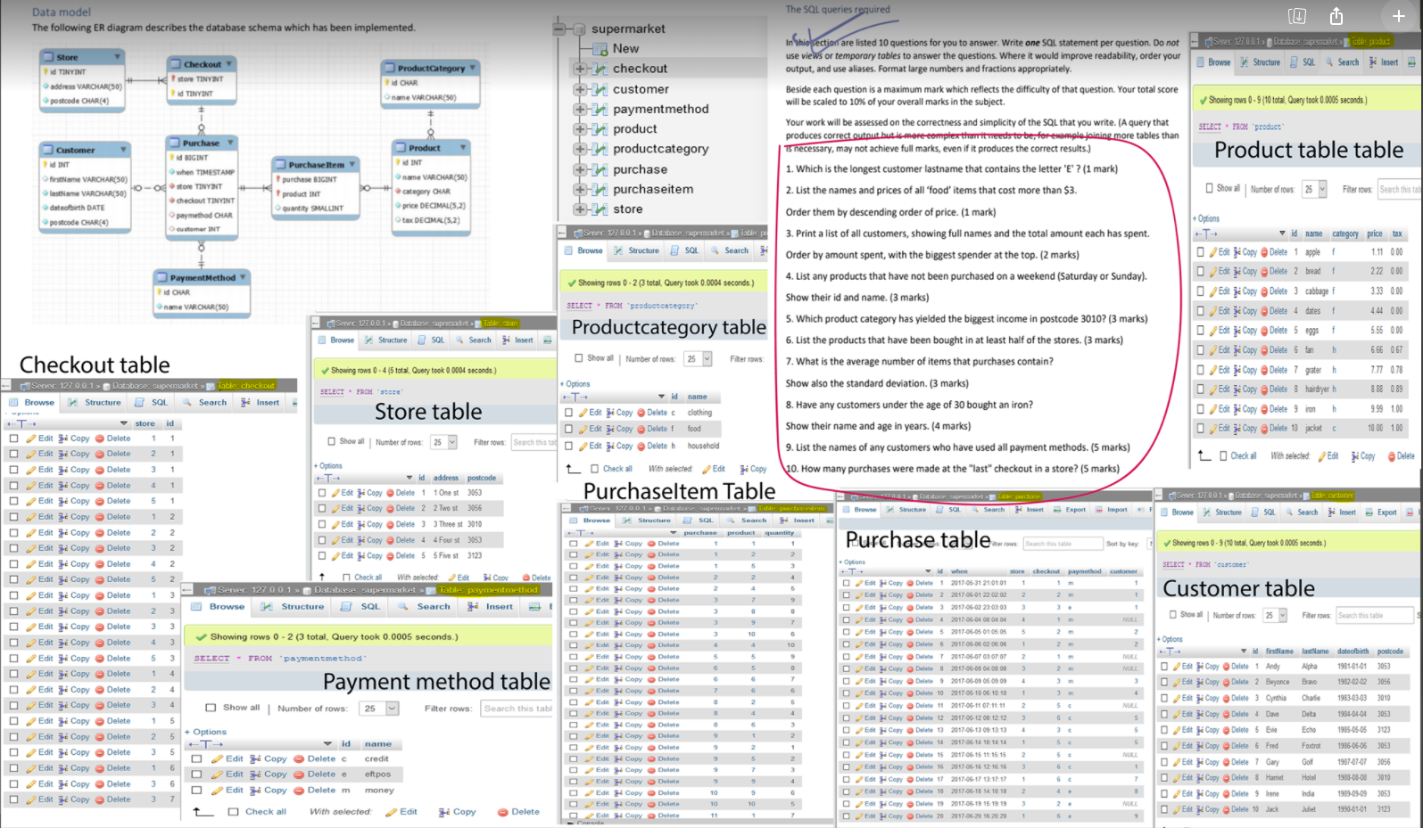Click the Filter rows field in Customer table panel
The width and height of the screenshot is (1423, 828).
(x=1375, y=615)
